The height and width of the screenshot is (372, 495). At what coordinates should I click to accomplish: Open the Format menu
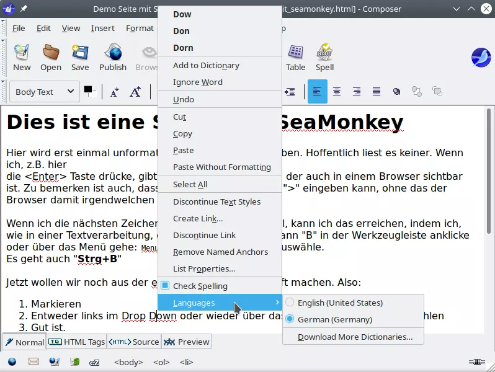coord(140,28)
